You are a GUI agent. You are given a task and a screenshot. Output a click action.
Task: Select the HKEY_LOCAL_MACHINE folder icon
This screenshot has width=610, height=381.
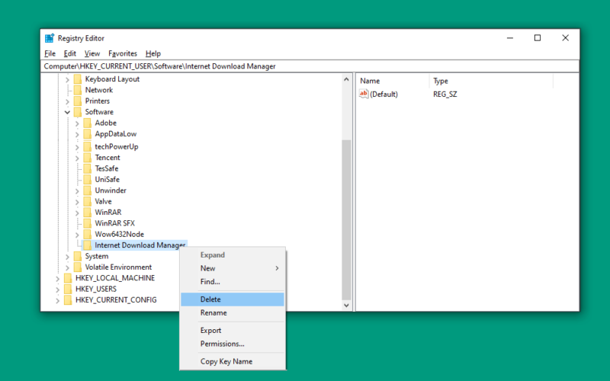(68, 278)
